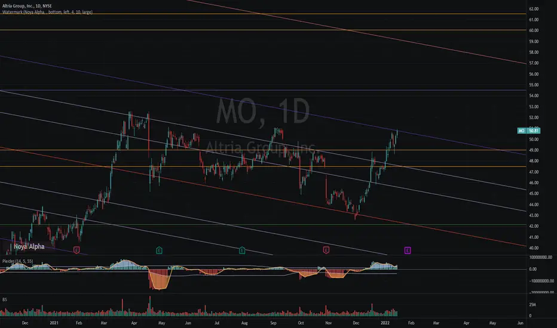Click the red earnings marker near November
Viewport: 557px width, 328px height.
pos(326,250)
